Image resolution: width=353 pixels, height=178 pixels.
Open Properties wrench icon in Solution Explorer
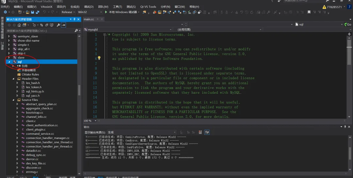(58, 25)
